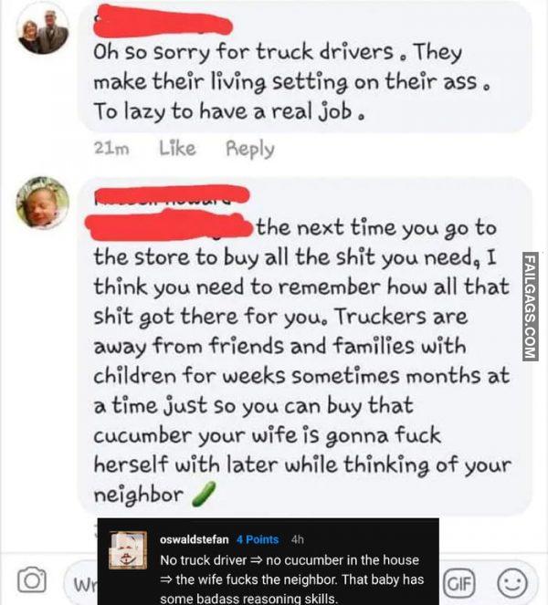This screenshot has height=605, width=548.
Task: Open the smiley emoji picker
Action: [512, 583]
